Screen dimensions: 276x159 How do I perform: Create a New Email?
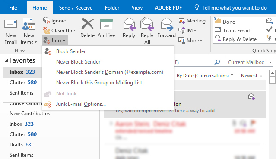point(10,32)
